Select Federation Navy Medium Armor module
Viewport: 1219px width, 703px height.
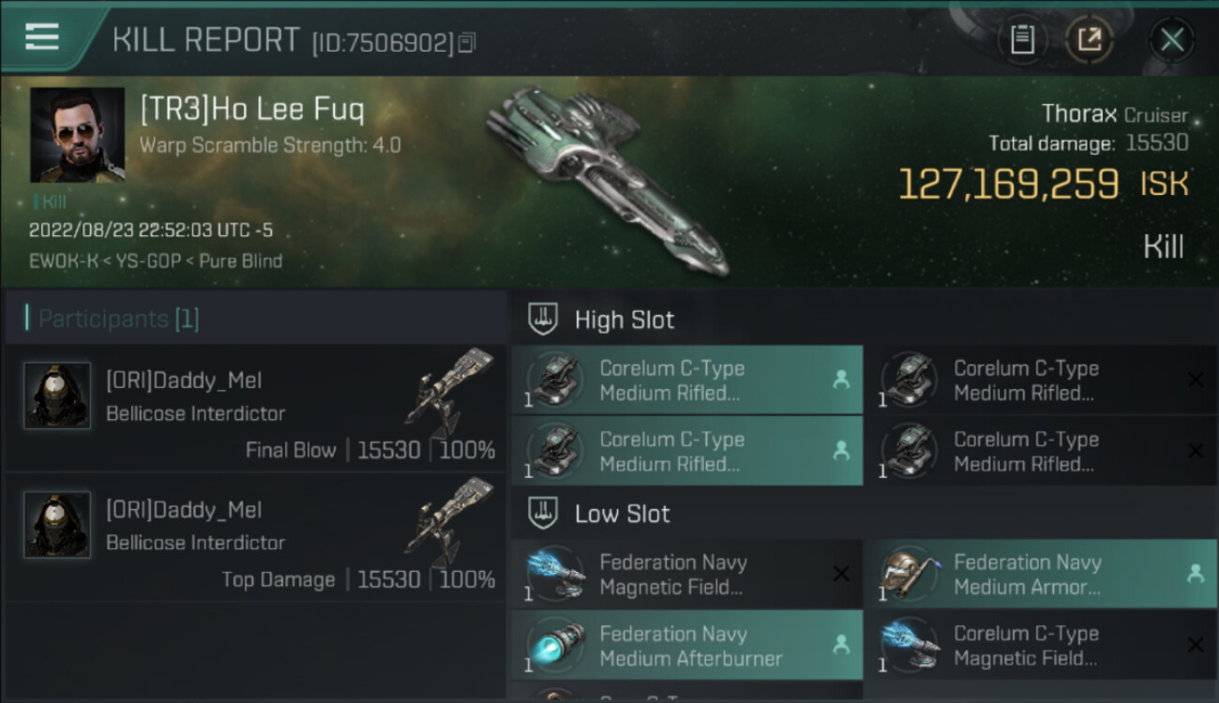click(1039, 575)
